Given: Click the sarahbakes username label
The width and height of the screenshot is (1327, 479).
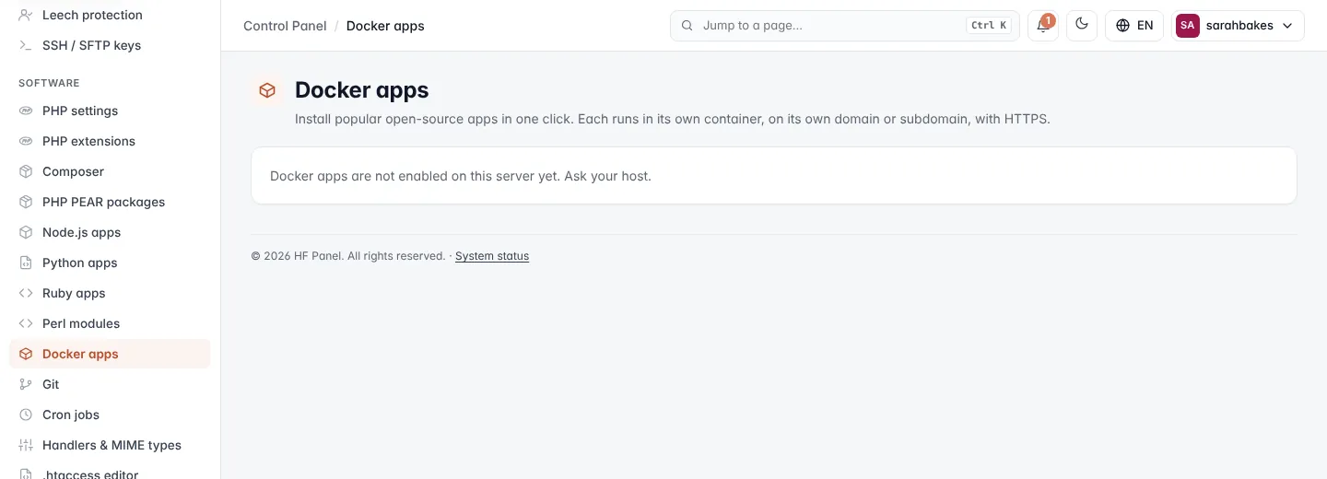Looking at the screenshot, I should coord(1239,26).
